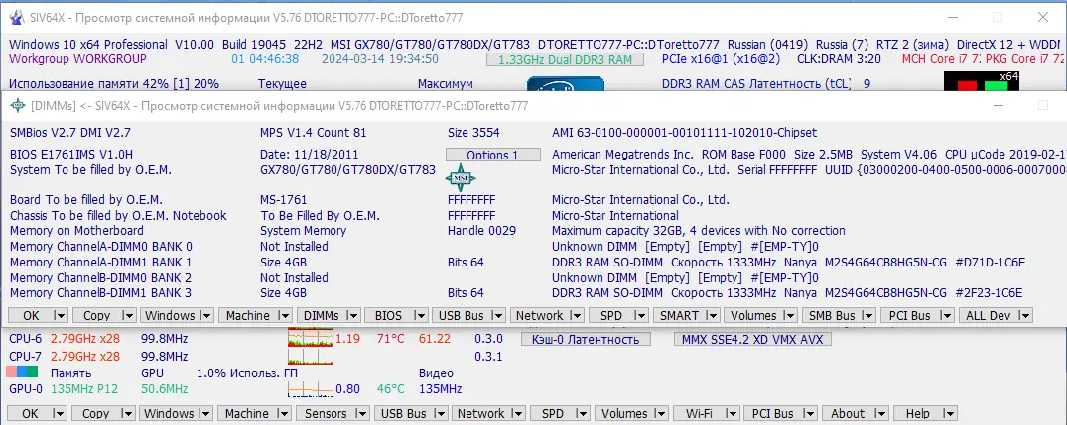Click 'SMBios V2.7 DMI V2.7' text
The width and height of the screenshot is (1067, 425).
(x=70, y=133)
